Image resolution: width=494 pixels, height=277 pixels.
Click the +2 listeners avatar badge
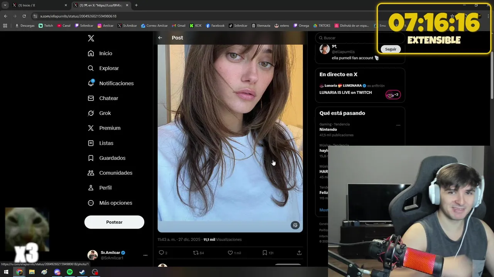[393, 95]
